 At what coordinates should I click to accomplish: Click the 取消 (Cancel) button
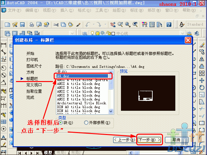pos(176,140)
